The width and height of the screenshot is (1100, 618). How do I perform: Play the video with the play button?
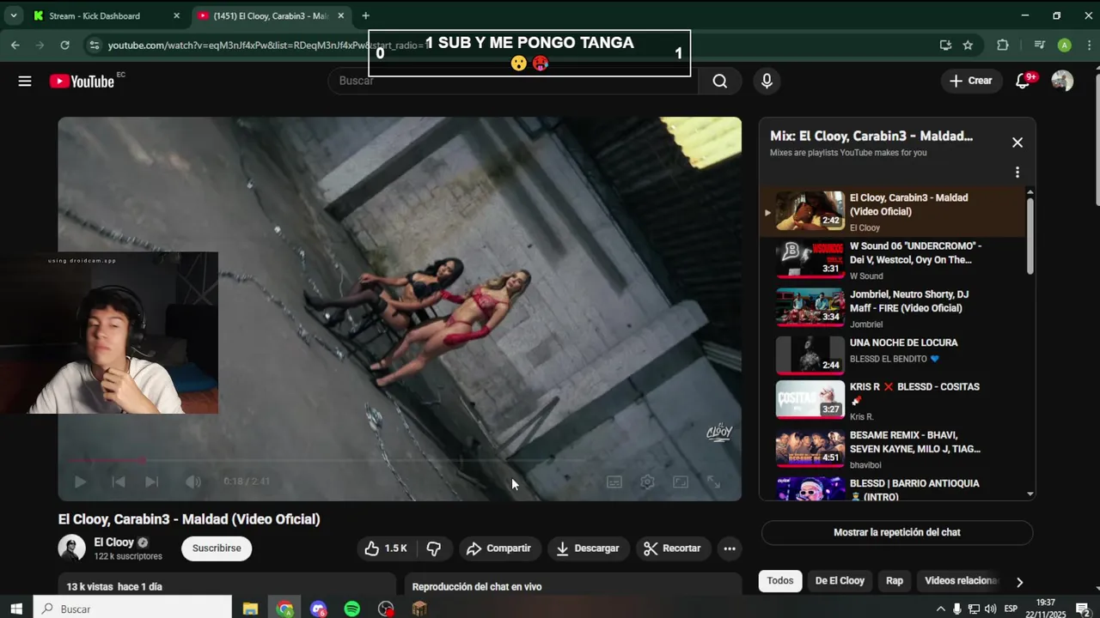(80, 482)
